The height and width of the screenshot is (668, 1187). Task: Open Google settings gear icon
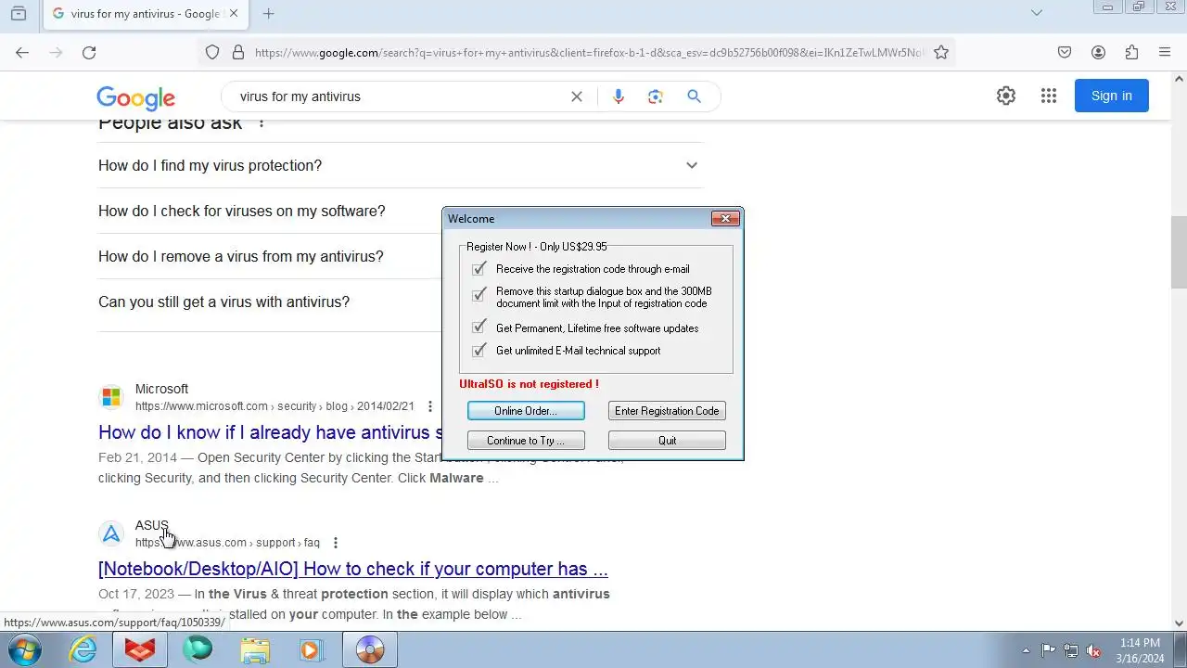tap(1006, 96)
